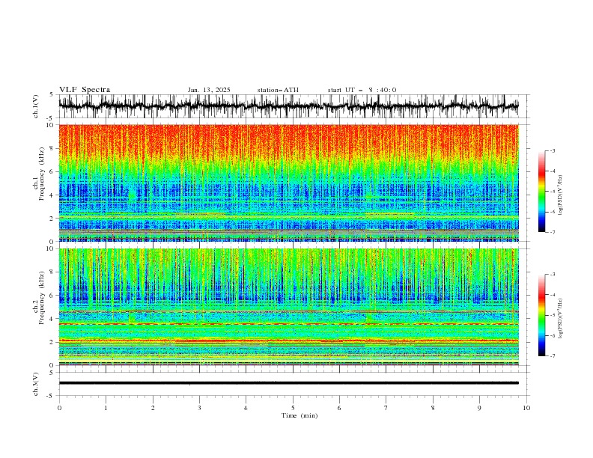Click the 'start UT = 8:40:0' text

pyautogui.click(x=362, y=90)
